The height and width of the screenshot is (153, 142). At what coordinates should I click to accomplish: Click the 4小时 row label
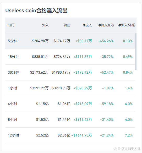click(13, 104)
